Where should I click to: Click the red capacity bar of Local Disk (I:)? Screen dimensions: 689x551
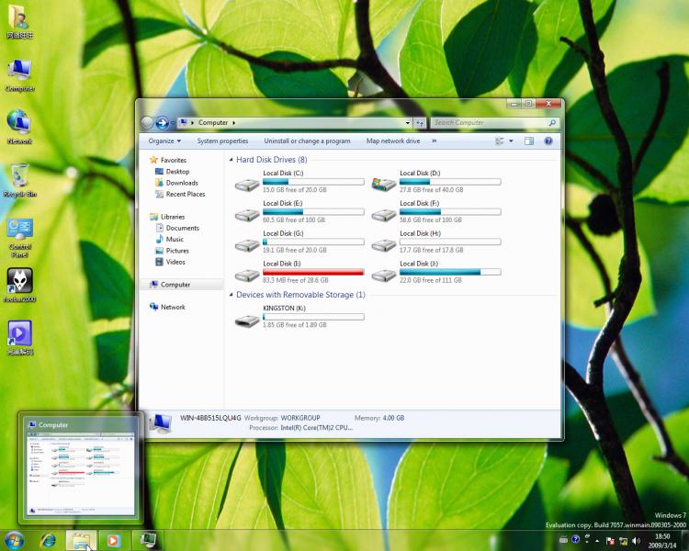point(313,272)
